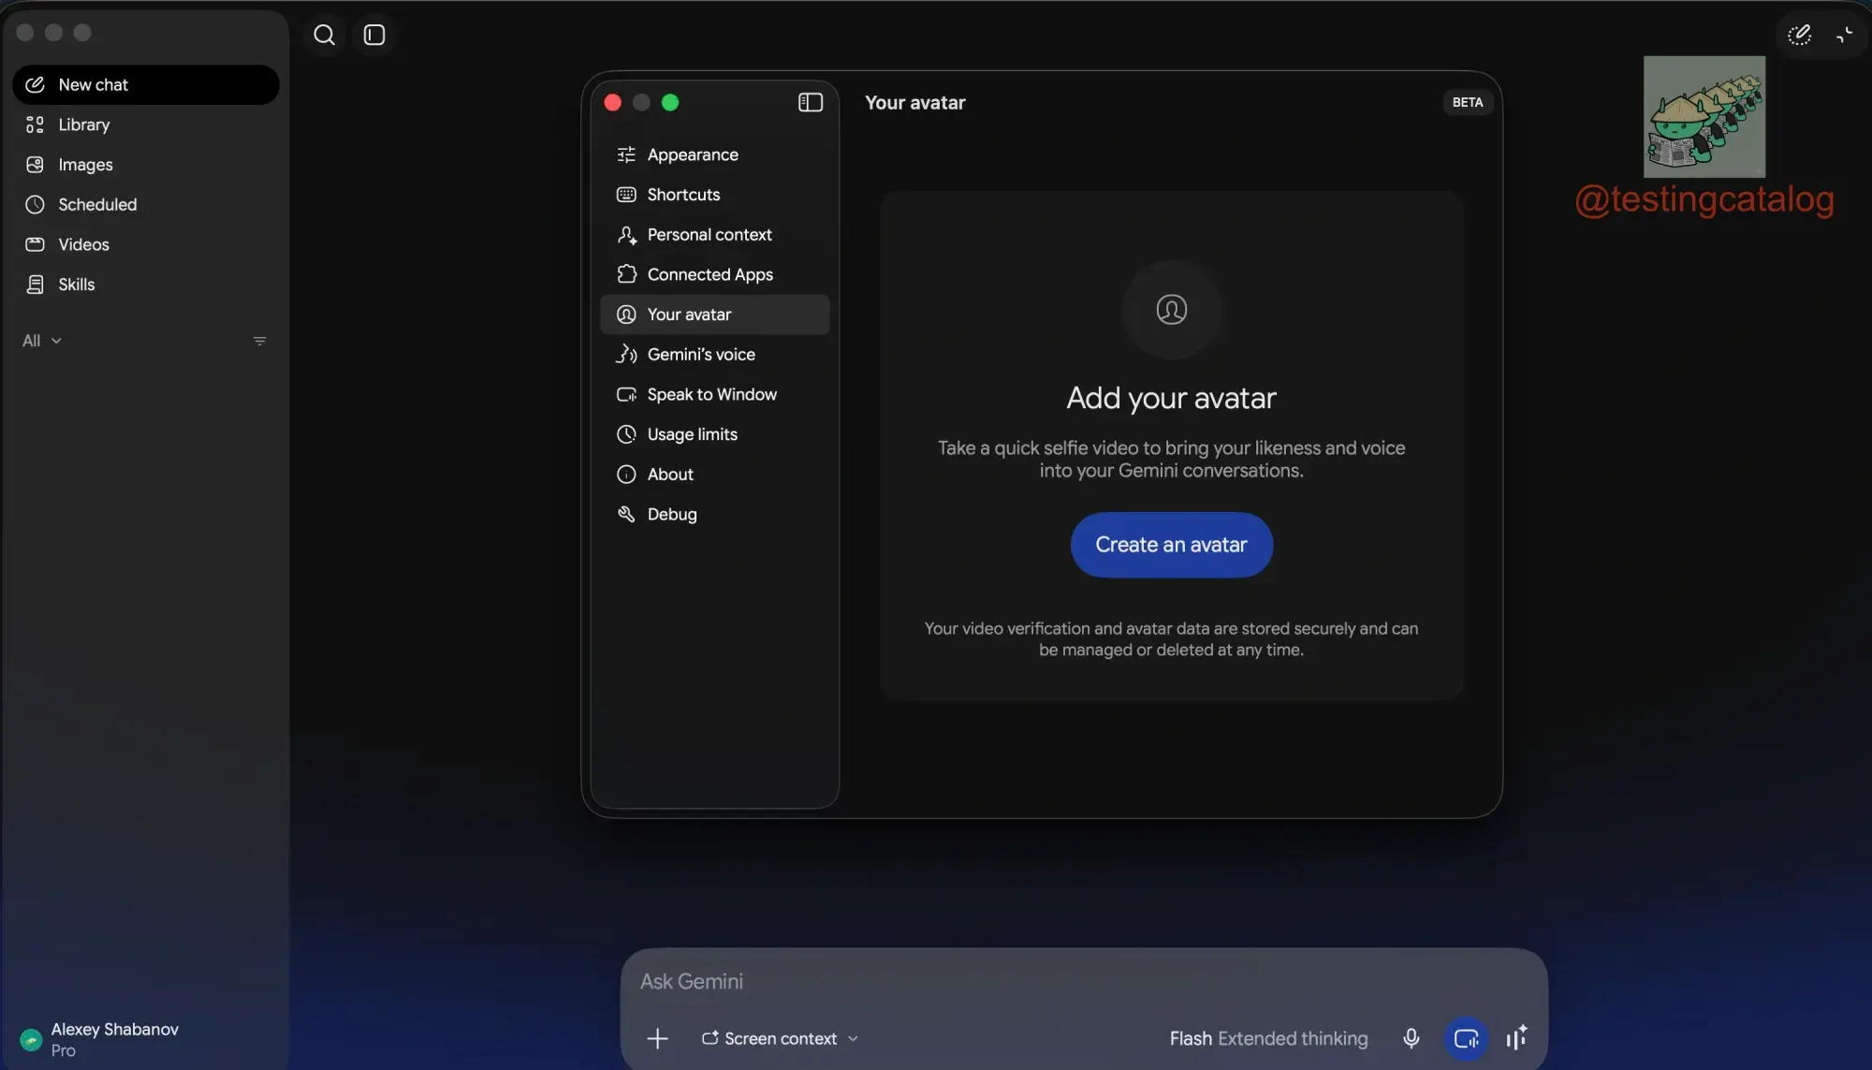Click the BETA badge
The width and height of the screenshot is (1872, 1070).
tap(1467, 102)
